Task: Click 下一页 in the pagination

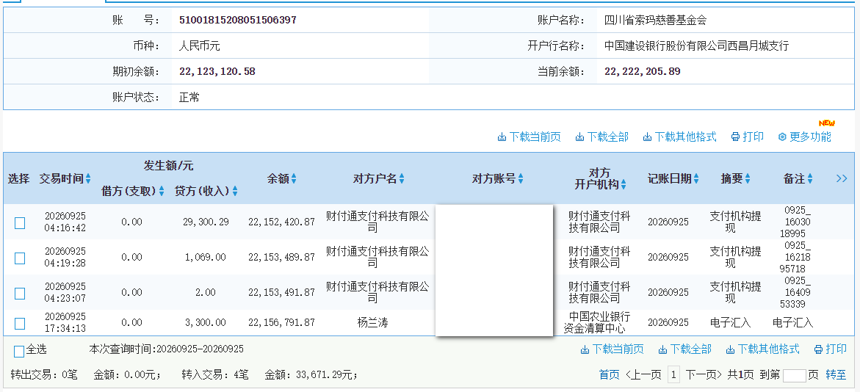Action: point(704,375)
